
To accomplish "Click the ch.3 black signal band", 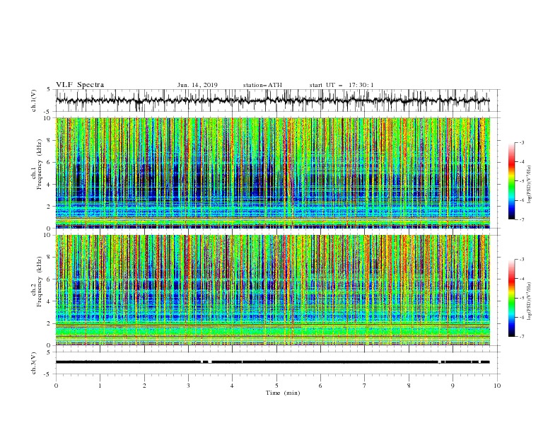I will coord(272,362).
